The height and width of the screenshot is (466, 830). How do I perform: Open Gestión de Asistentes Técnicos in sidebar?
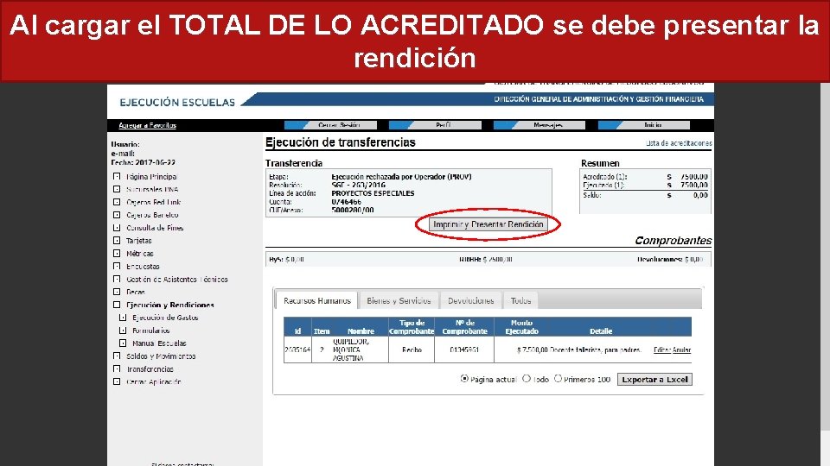pyautogui.click(x=176, y=279)
